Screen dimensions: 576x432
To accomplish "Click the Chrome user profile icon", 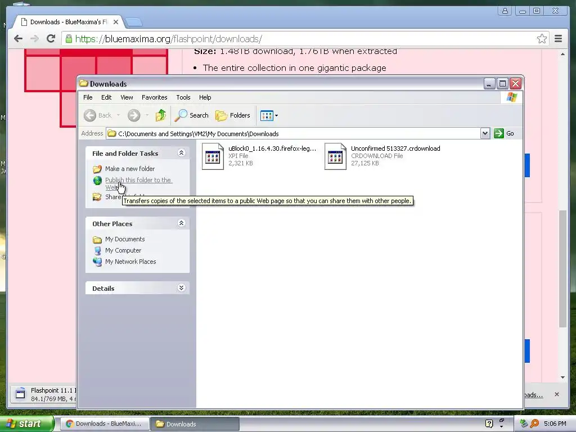I will pos(505,11).
